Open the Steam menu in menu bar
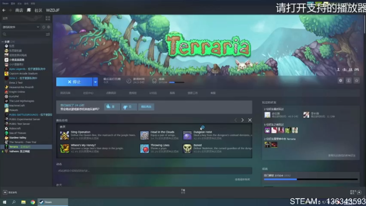The image size is (366, 206). [5, 4]
